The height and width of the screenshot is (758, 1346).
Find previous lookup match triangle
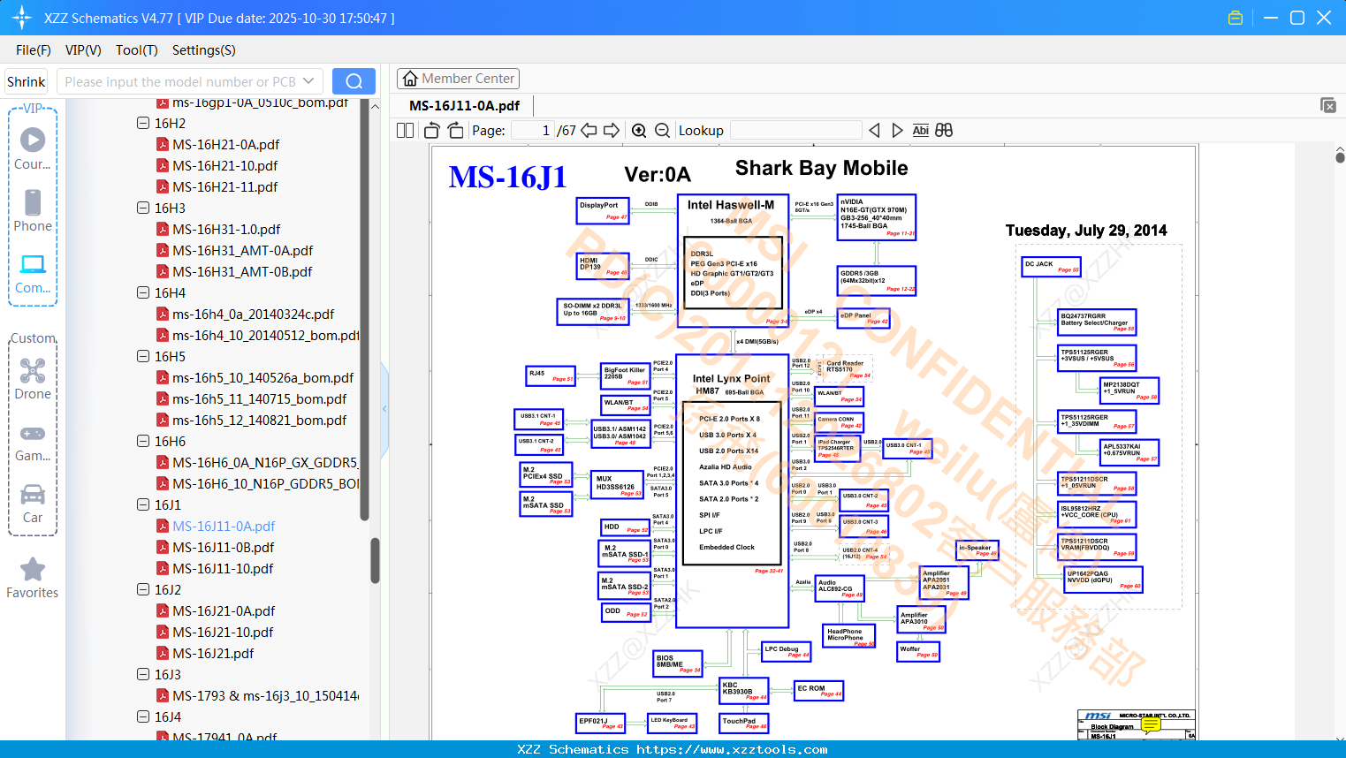pos(874,131)
